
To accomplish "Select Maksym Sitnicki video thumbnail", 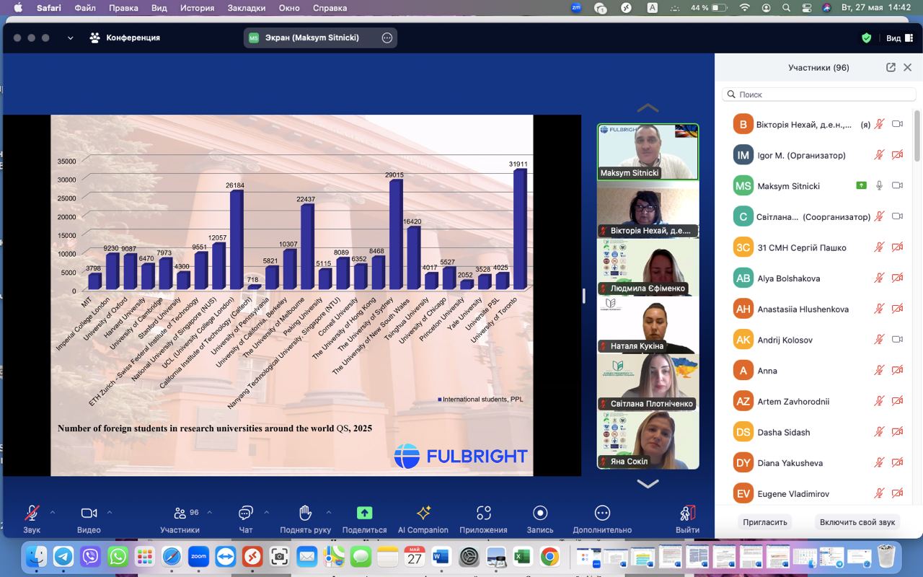I will click(x=648, y=152).
